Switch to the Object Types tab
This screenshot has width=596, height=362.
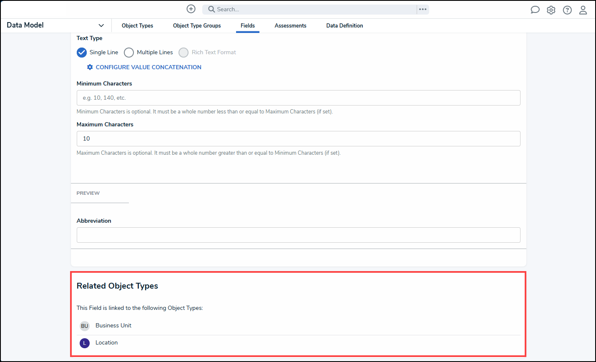pyautogui.click(x=137, y=25)
